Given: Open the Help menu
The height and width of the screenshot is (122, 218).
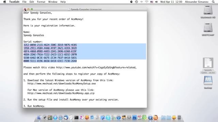Looking at the screenshot, I should point(63,2).
